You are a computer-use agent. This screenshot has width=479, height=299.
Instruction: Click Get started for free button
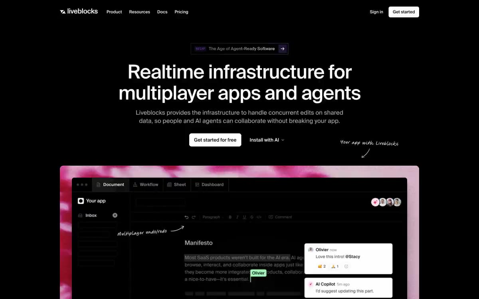coord(215,140)
